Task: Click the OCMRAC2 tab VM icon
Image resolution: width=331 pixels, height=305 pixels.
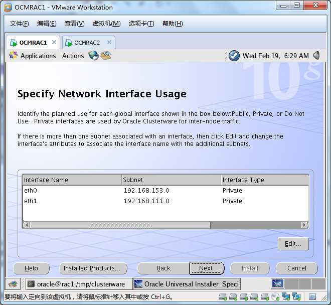Action: click(69, 43)
